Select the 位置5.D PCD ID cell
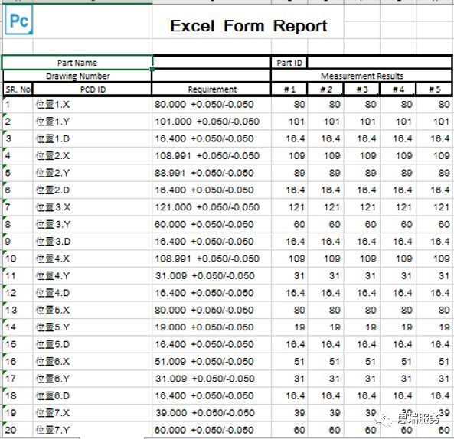 tap(93, 344)
